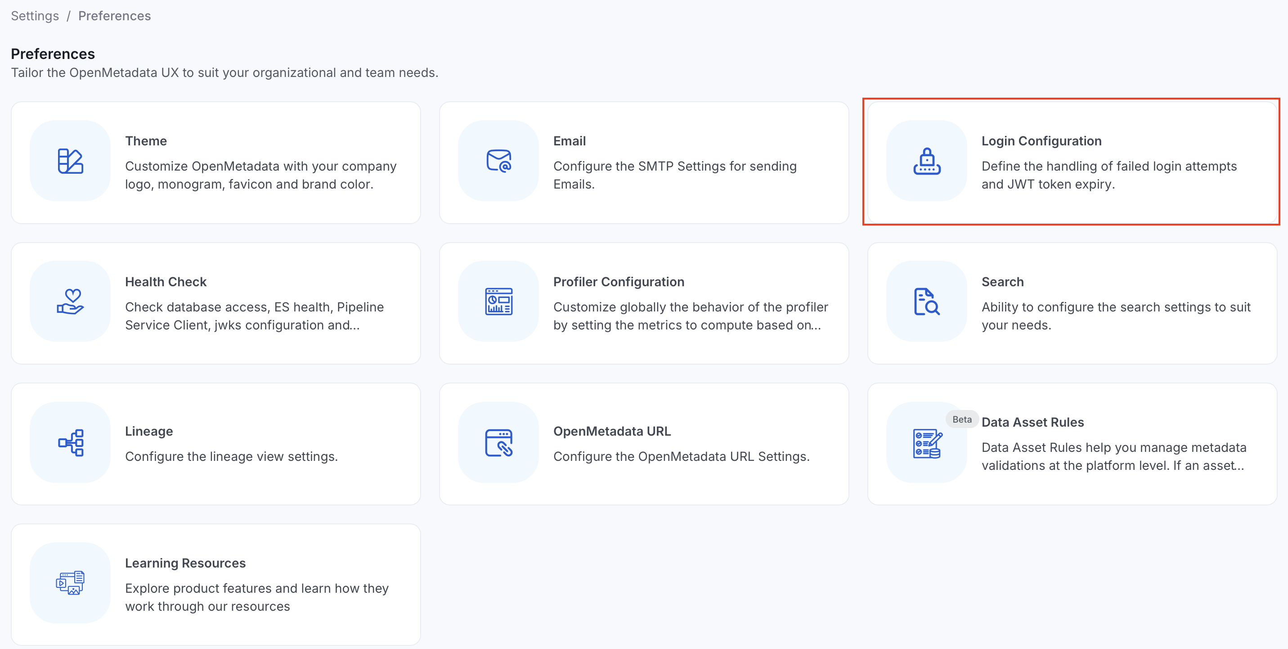
Task: Open the Profiler Configuration card title
Action: 619,282
